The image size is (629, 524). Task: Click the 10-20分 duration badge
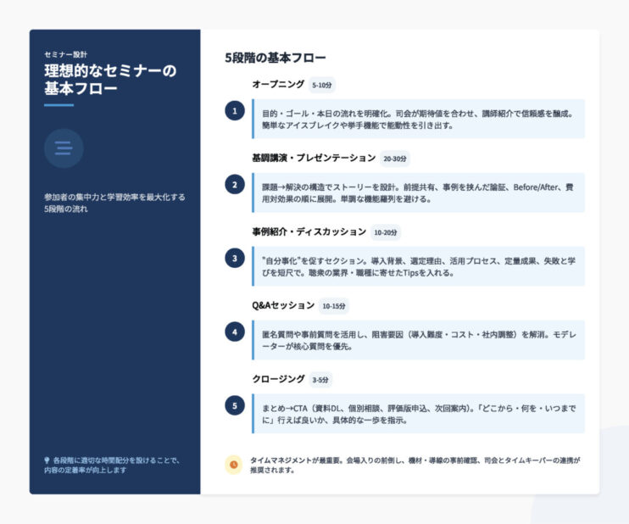(x=386, y=232)
